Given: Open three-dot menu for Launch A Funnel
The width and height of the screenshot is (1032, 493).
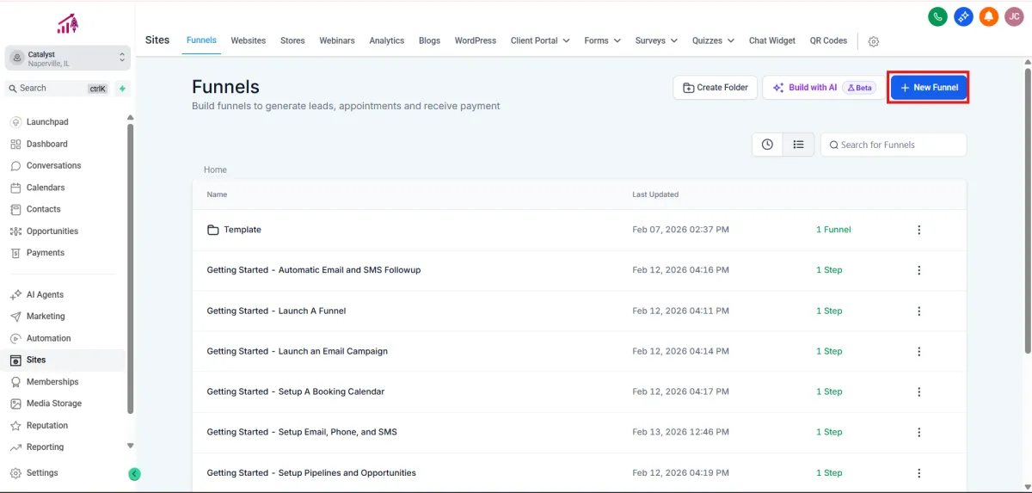Looking at the screenshot, I should 918,311.
